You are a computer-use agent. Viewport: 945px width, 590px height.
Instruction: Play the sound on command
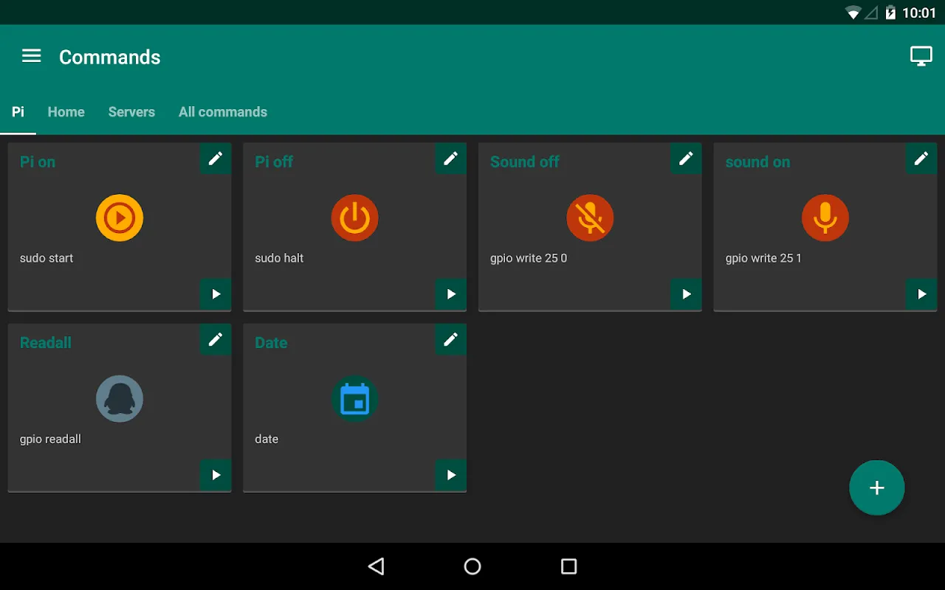[x=921, y=294]
